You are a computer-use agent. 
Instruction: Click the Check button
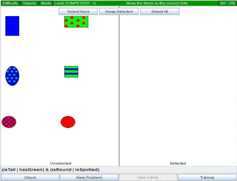[x=30, y=177]
